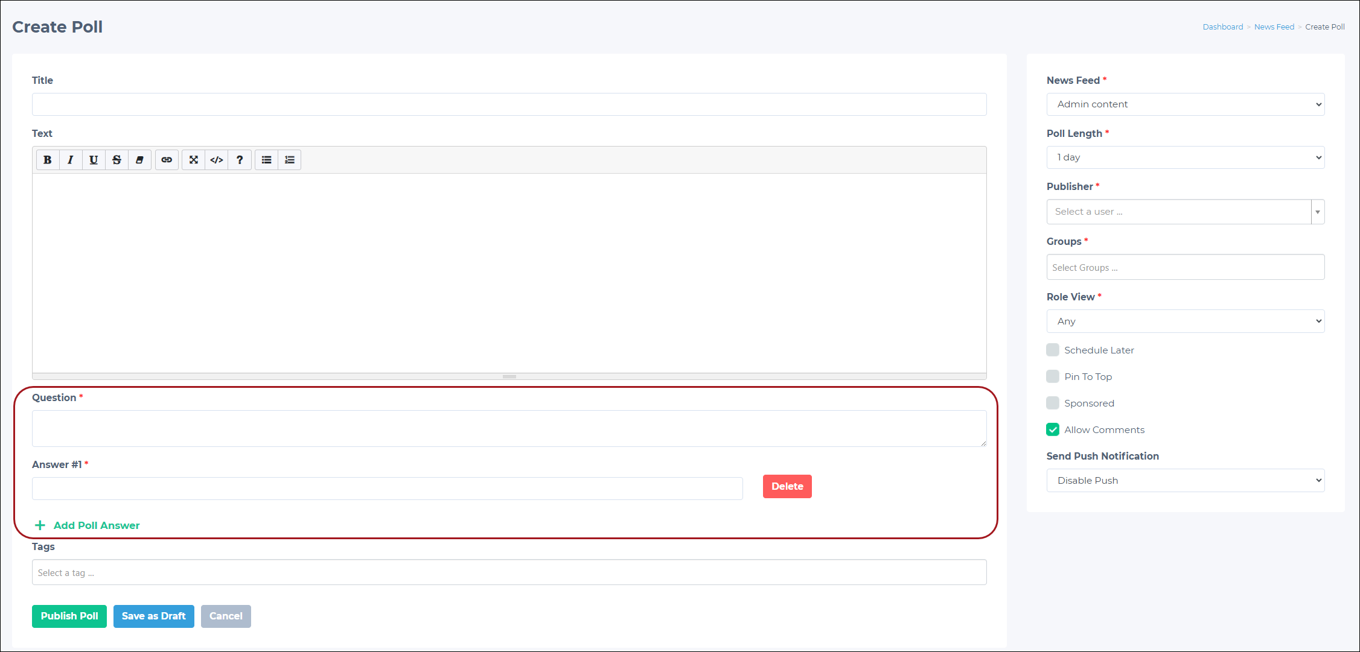Open the Send Push Notification dropdown
The width and height of the screenshot is (1360, 652).
(1186, 481)
